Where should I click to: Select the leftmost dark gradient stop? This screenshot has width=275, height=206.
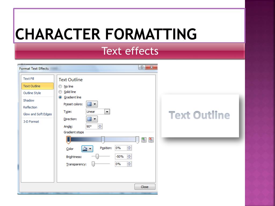(x=68, y=140)
